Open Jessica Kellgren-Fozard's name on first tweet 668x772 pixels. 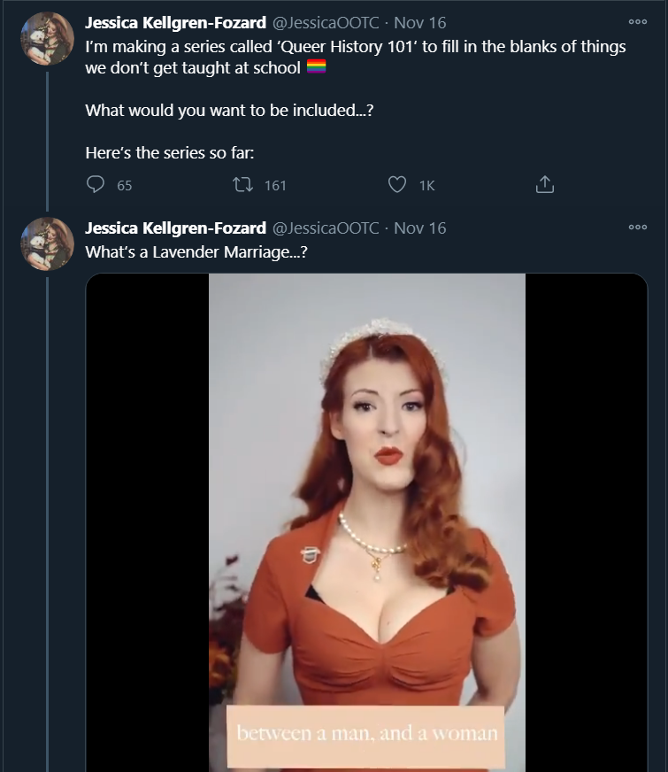tap(175, 23)
